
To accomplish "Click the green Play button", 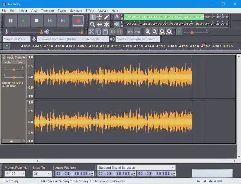I will point(23,20).
